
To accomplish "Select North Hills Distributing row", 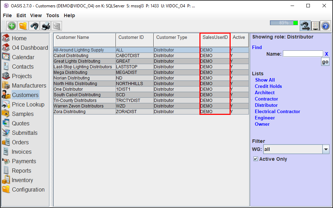I will [x=151, y=84].
